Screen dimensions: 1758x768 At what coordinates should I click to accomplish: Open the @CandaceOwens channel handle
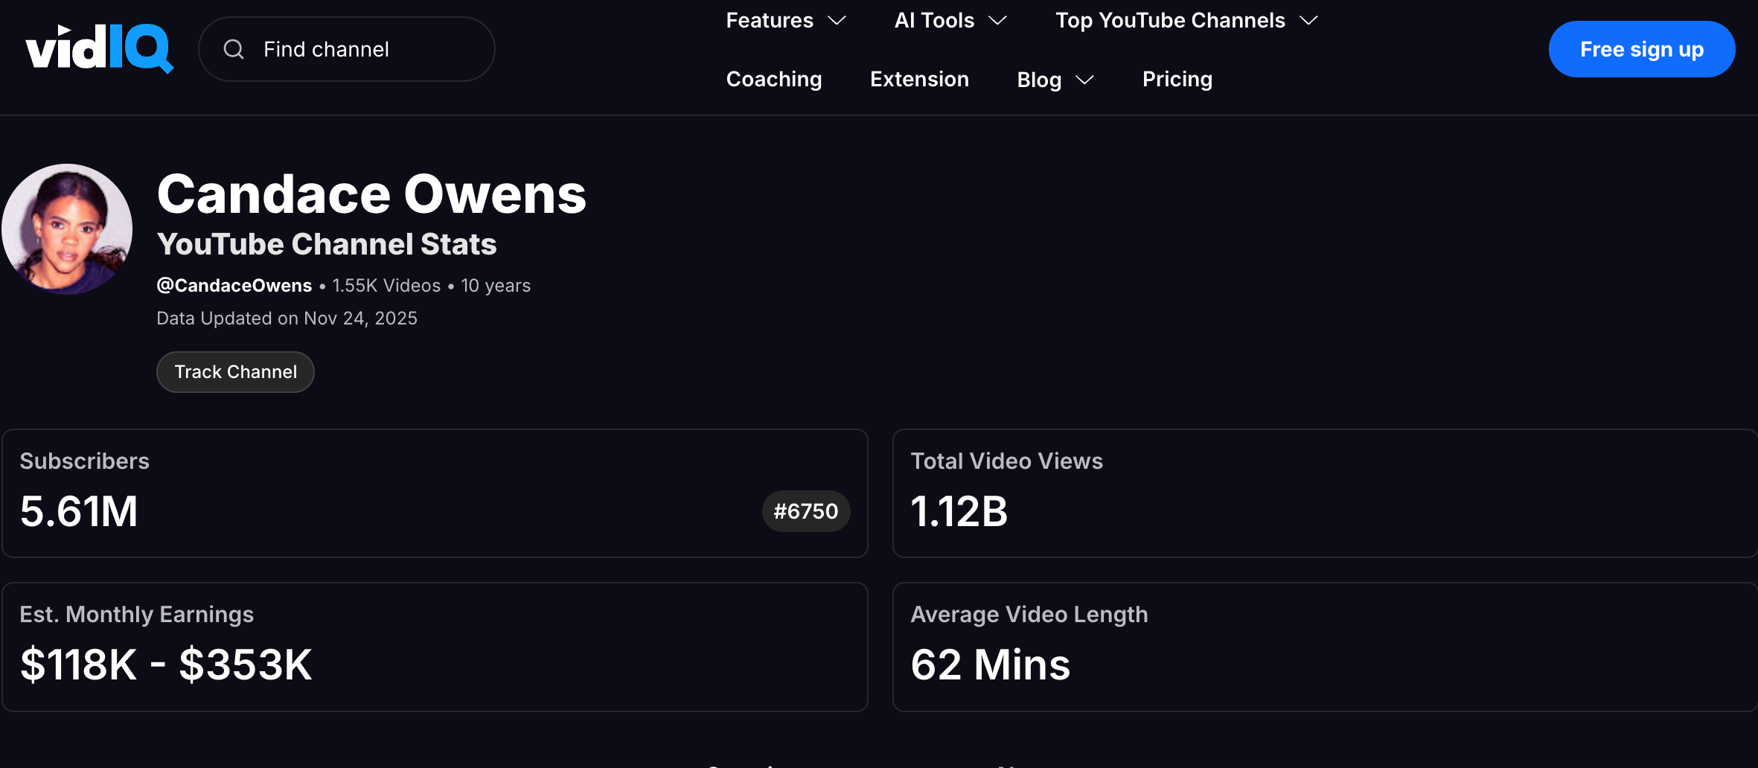click(234, 286)
